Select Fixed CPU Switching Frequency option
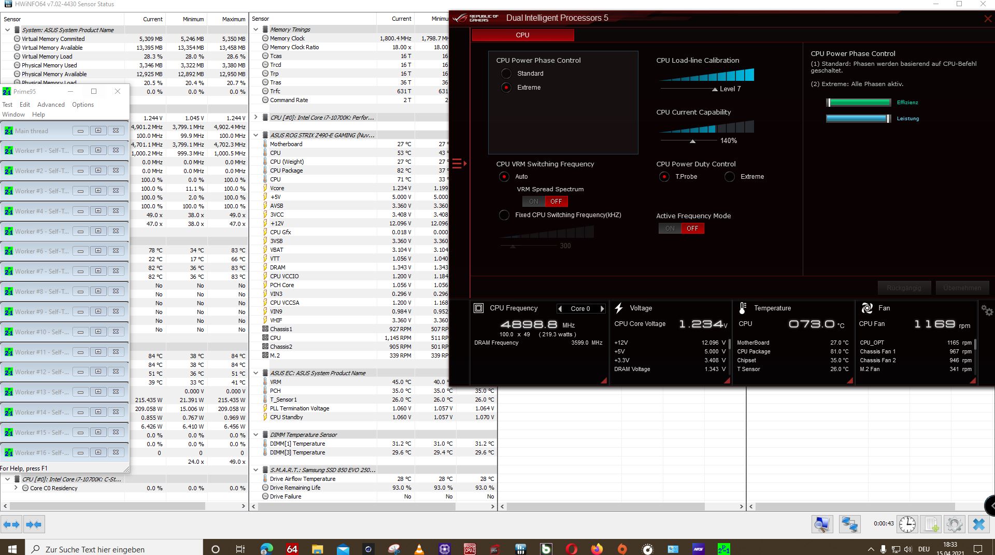 504,215
